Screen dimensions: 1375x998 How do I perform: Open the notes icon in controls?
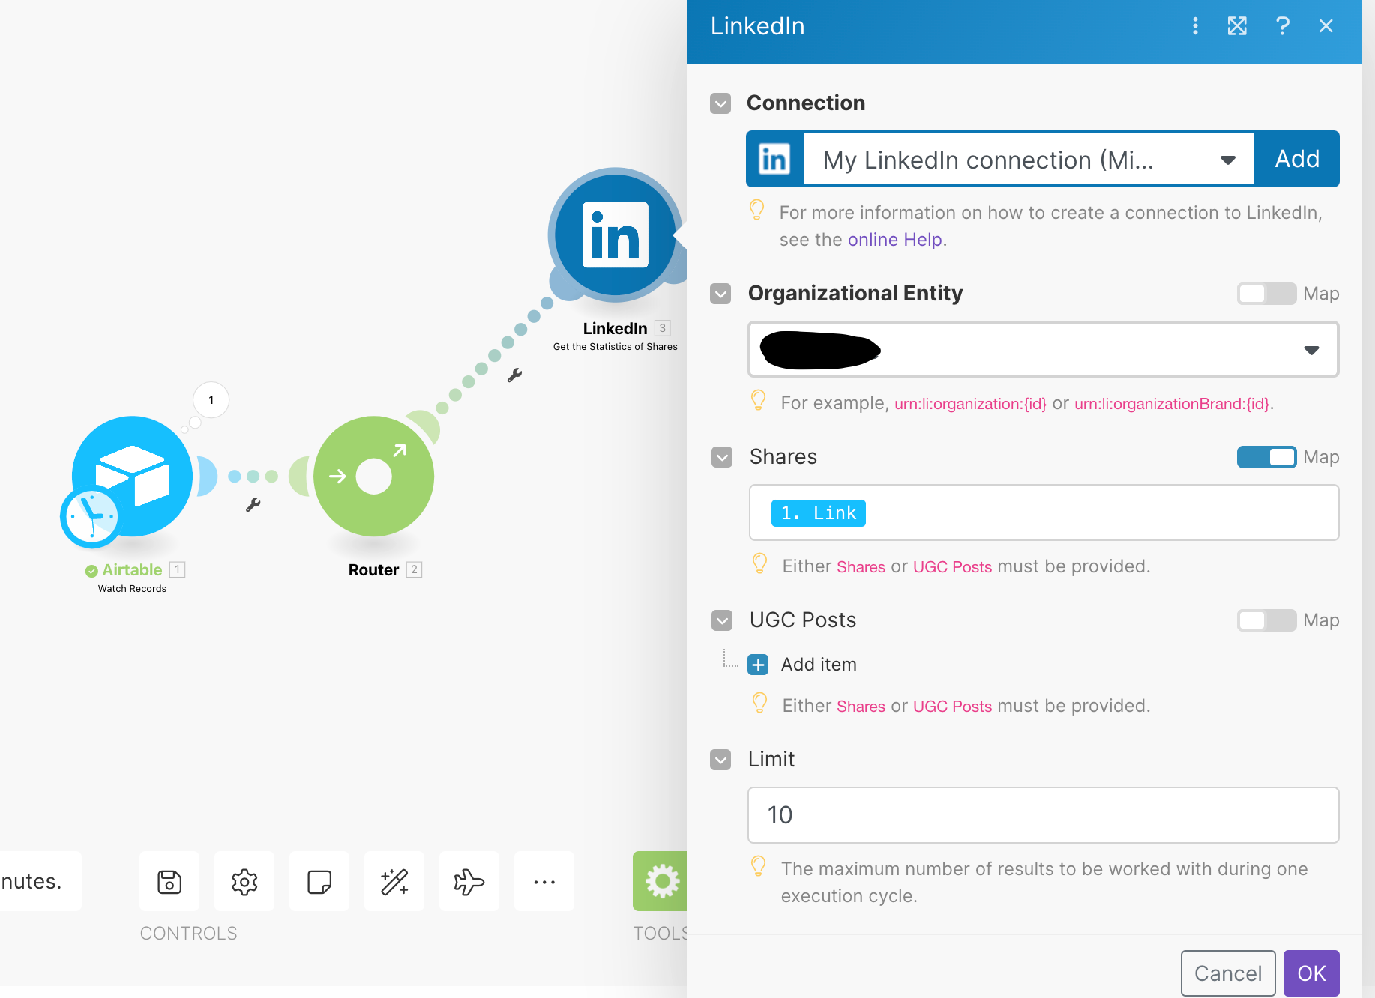319,882
